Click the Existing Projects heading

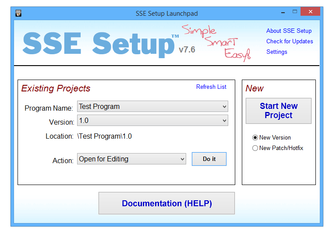pyautogui.click(x=56, y=88)
